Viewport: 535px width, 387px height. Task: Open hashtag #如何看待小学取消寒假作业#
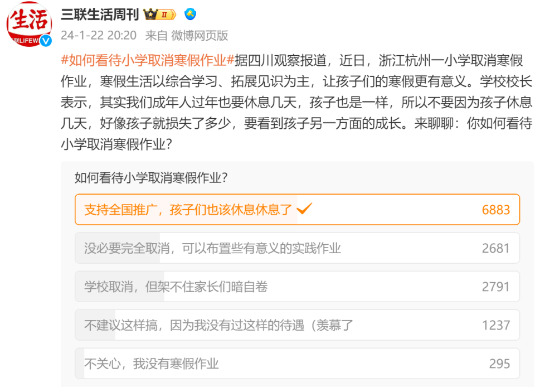(x=147, y=60)
